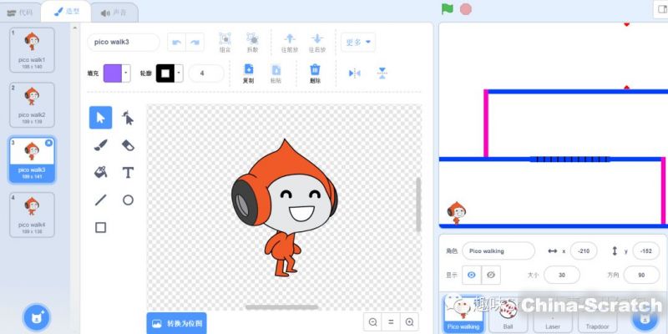Pick the Fill bucket tool
The height and width of the screenshot is (334, 668).
pyautogui.click(x=100, y=173)
